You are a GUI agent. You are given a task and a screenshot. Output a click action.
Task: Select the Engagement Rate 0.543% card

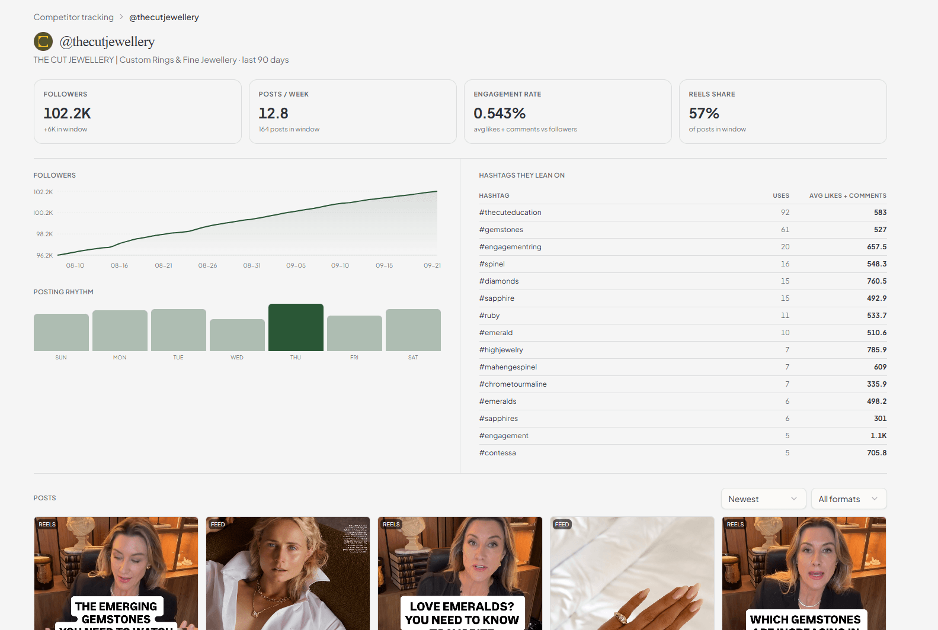[568, 111]
